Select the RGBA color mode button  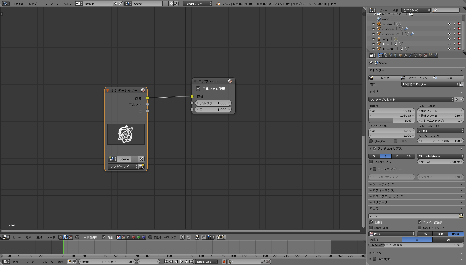(x=456, y=234)
